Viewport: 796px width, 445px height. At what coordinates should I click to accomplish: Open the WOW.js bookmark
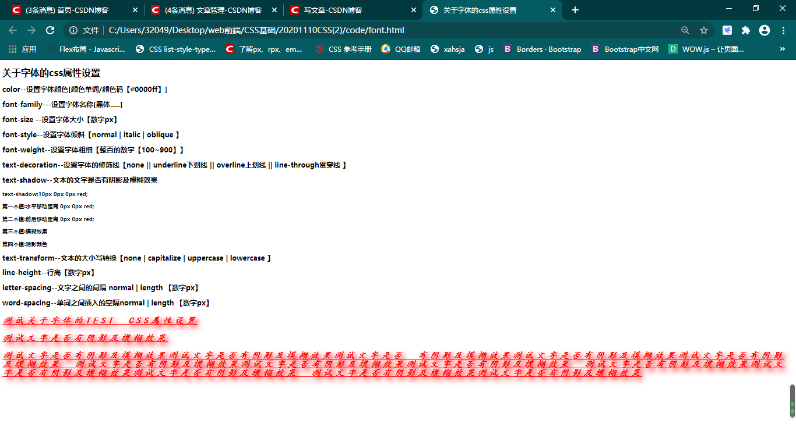[706, 49]
